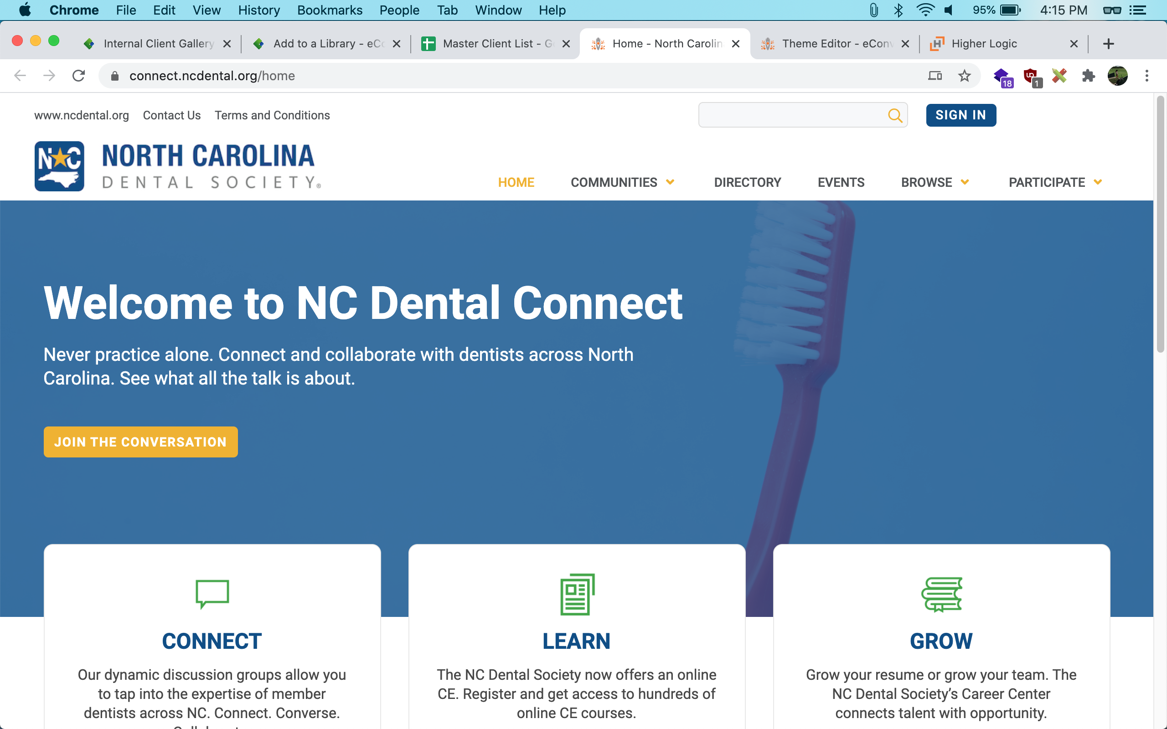Open the Chrome three-dot menu
Screen dimensions: 1167x729
coord(1147,76)
